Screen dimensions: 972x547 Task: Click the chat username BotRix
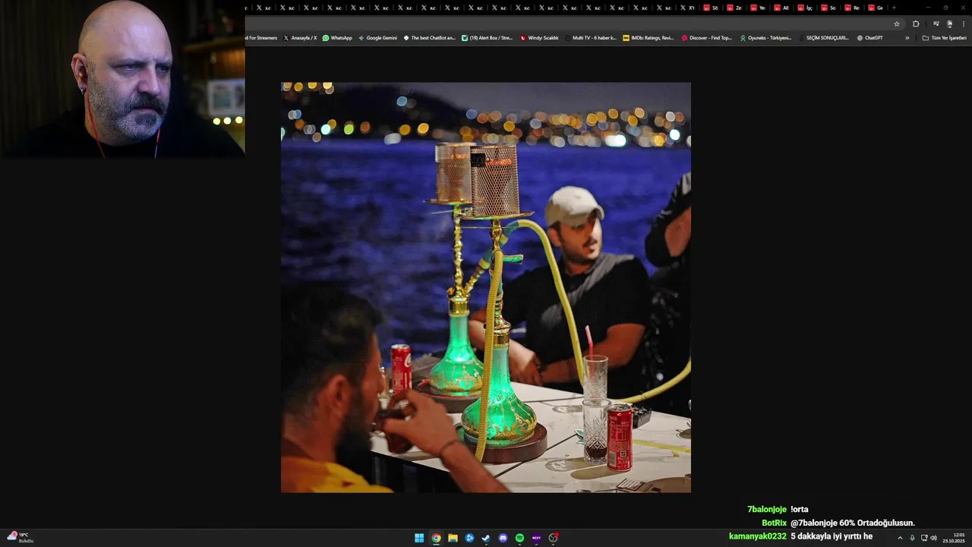tap(775, 523)
